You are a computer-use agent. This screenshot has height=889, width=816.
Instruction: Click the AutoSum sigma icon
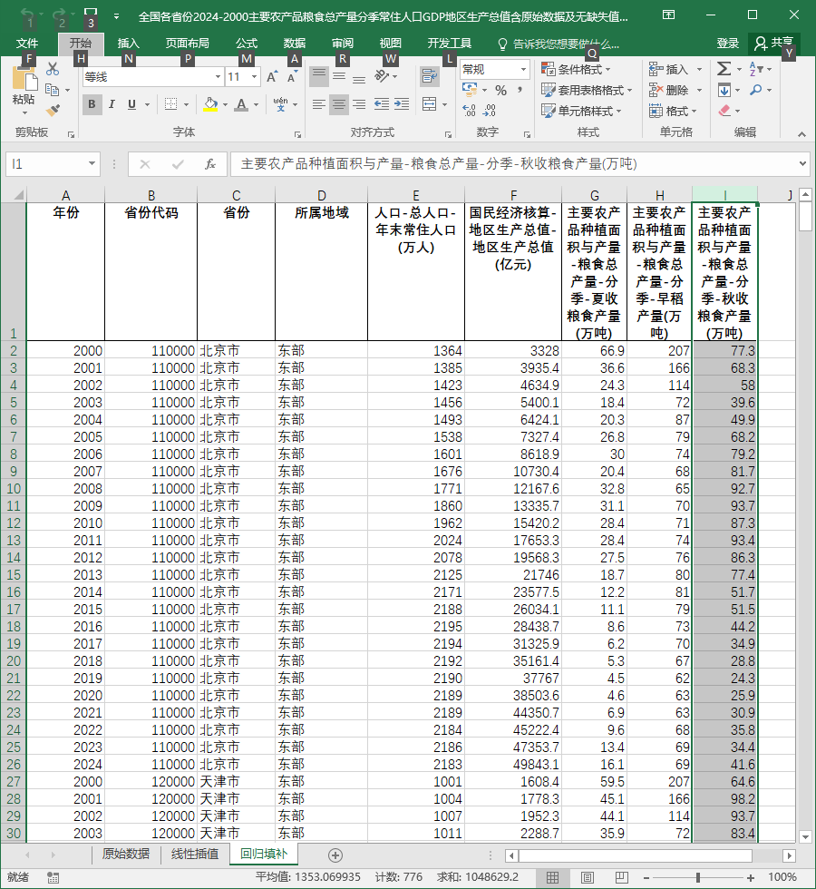pos(724,69)
